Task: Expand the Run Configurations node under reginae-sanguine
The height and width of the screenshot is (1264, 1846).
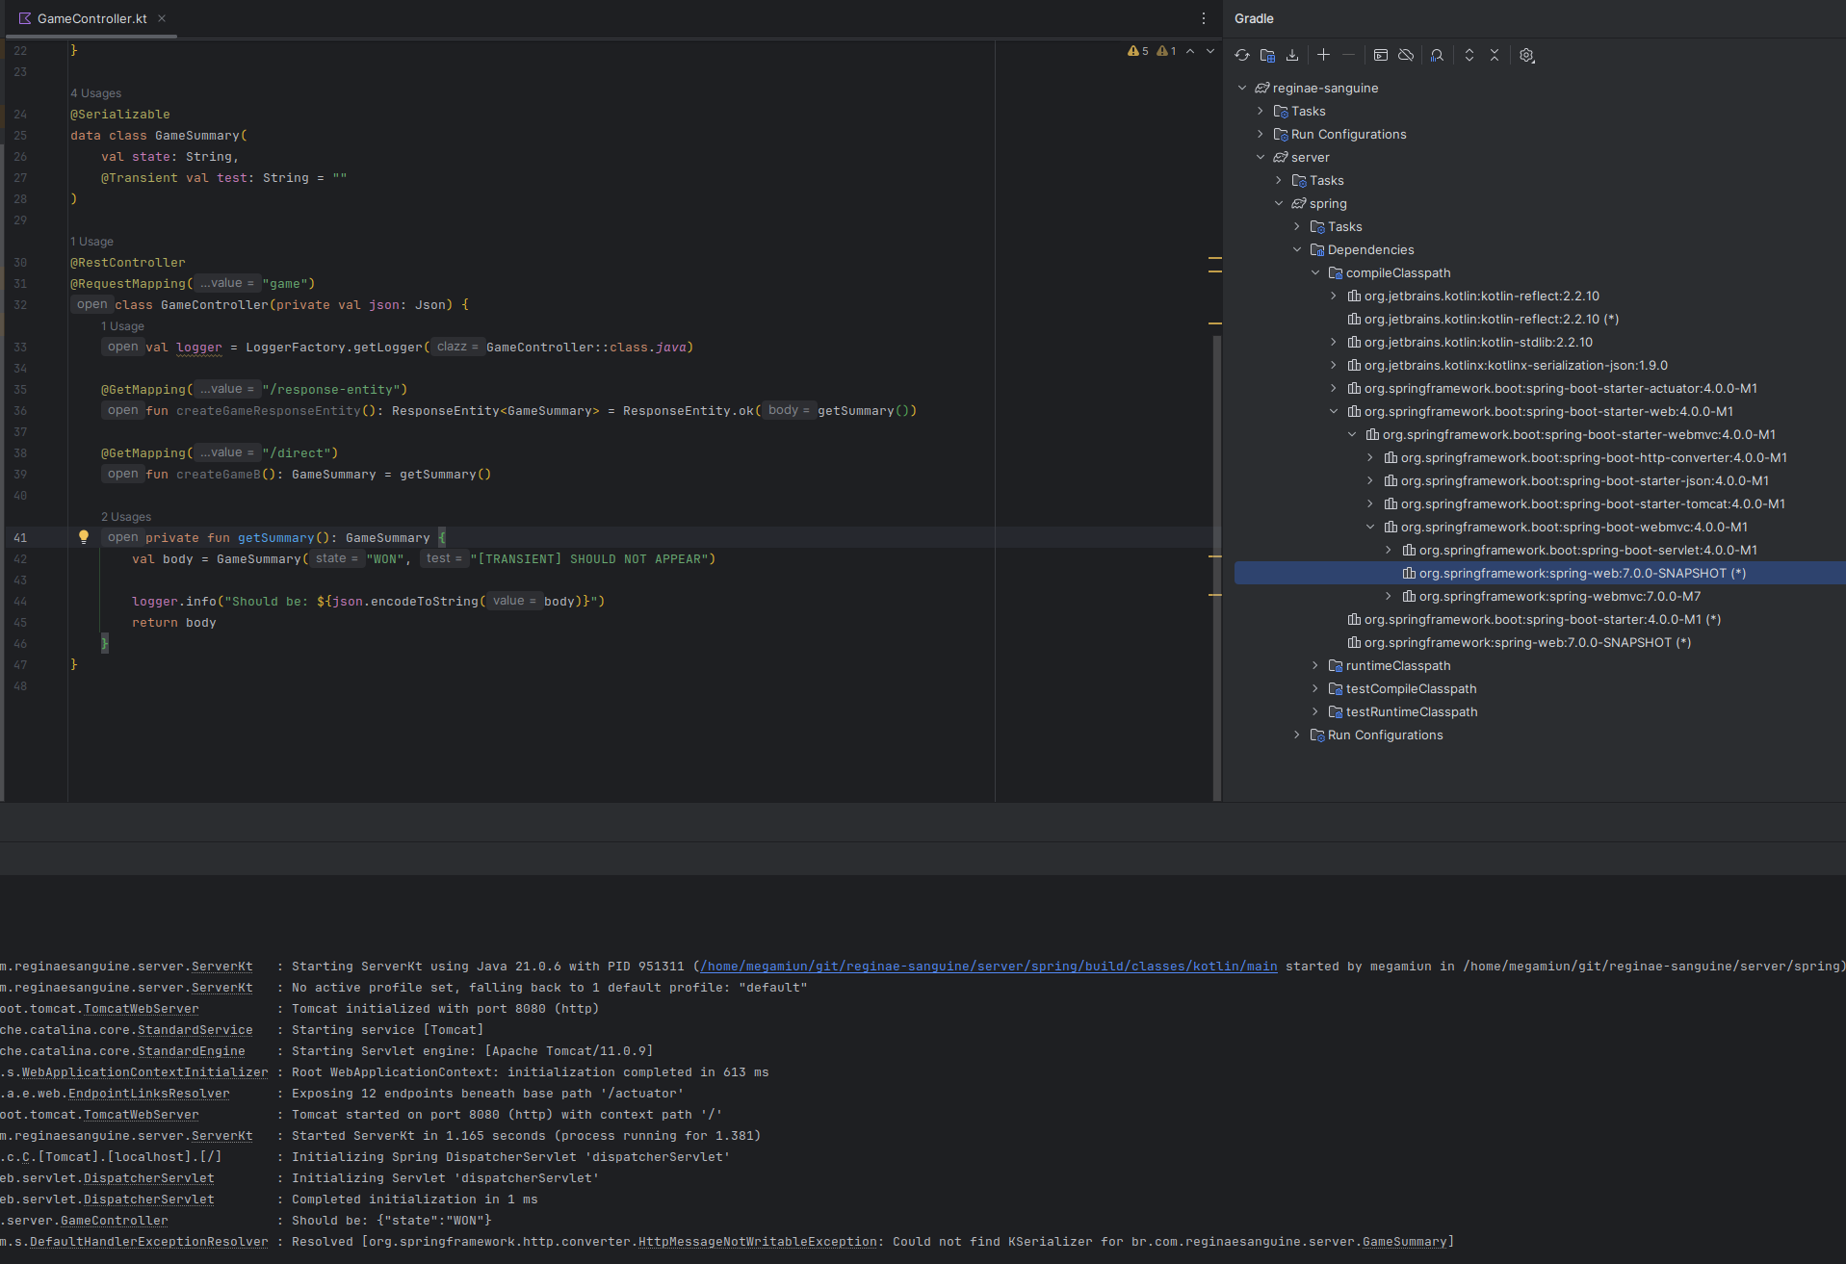Action: 1261,135
